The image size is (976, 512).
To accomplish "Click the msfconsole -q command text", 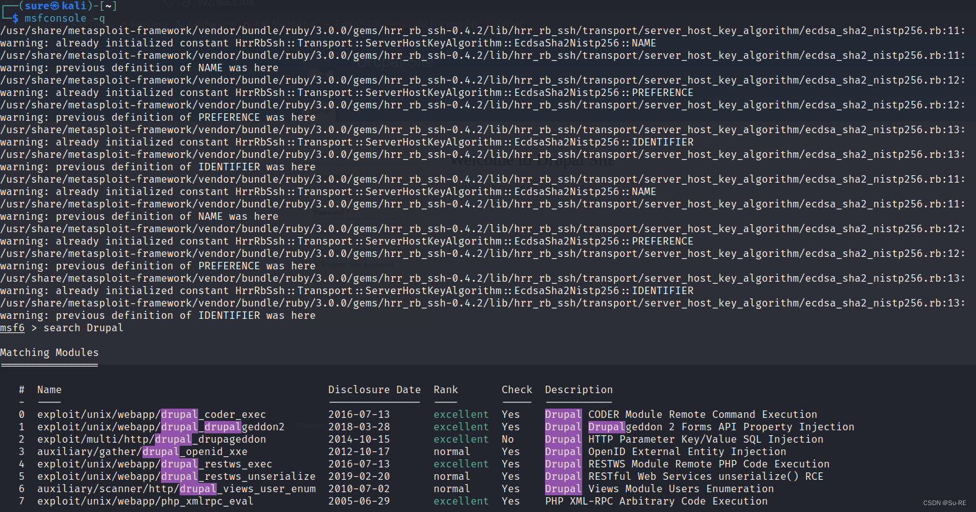I will [64, 18].
